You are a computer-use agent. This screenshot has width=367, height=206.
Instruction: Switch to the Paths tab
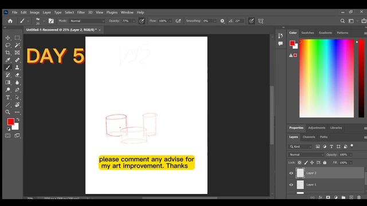point(323,137)
